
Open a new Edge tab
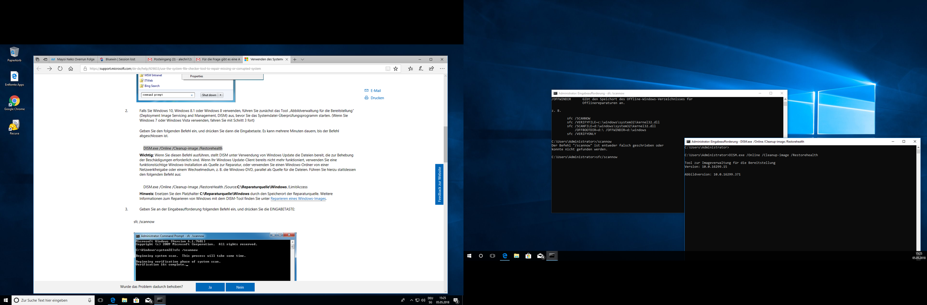point(295,59)
